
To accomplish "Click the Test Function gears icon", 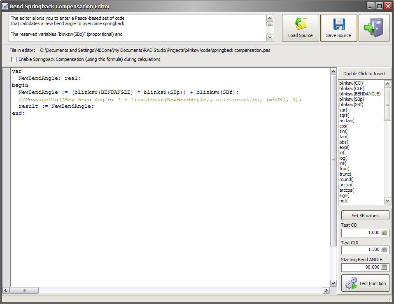I will (x=351, y=283).
